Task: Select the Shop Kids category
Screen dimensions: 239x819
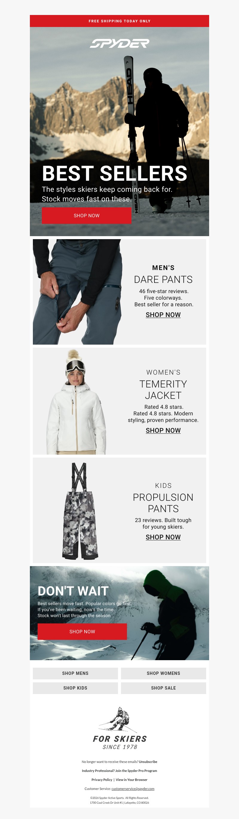Action: pos(76,688)
